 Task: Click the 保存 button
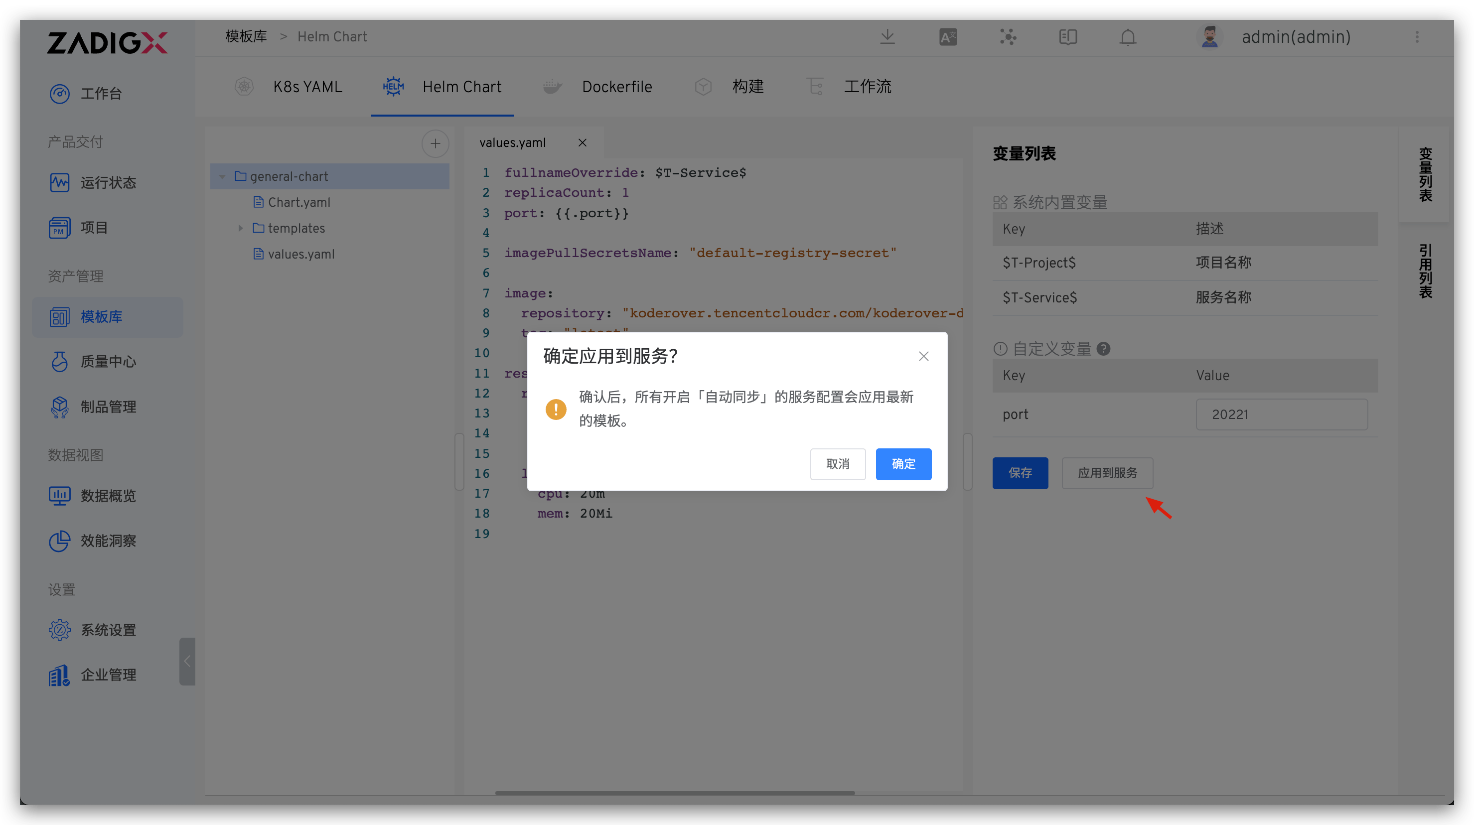(1020, 473)
